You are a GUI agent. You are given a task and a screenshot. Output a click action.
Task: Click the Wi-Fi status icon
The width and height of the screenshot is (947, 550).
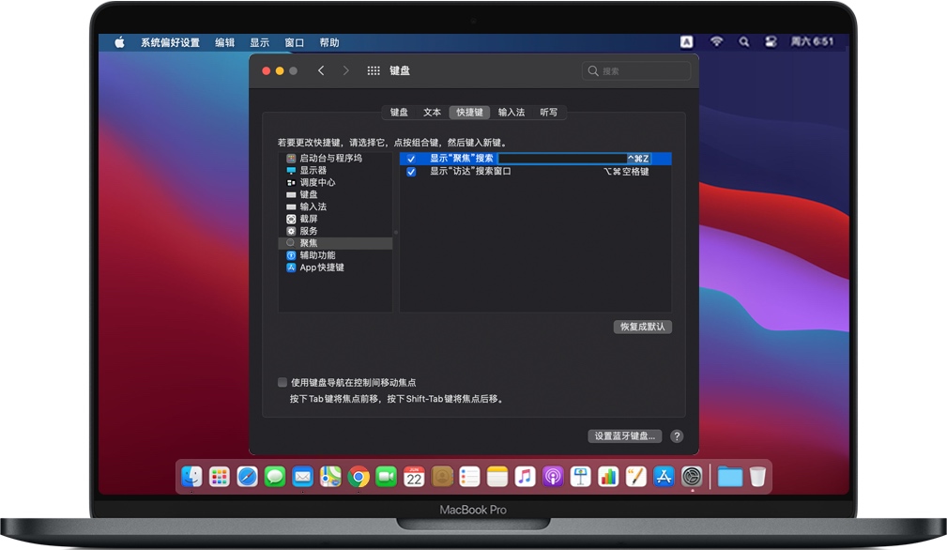[715, 41]
